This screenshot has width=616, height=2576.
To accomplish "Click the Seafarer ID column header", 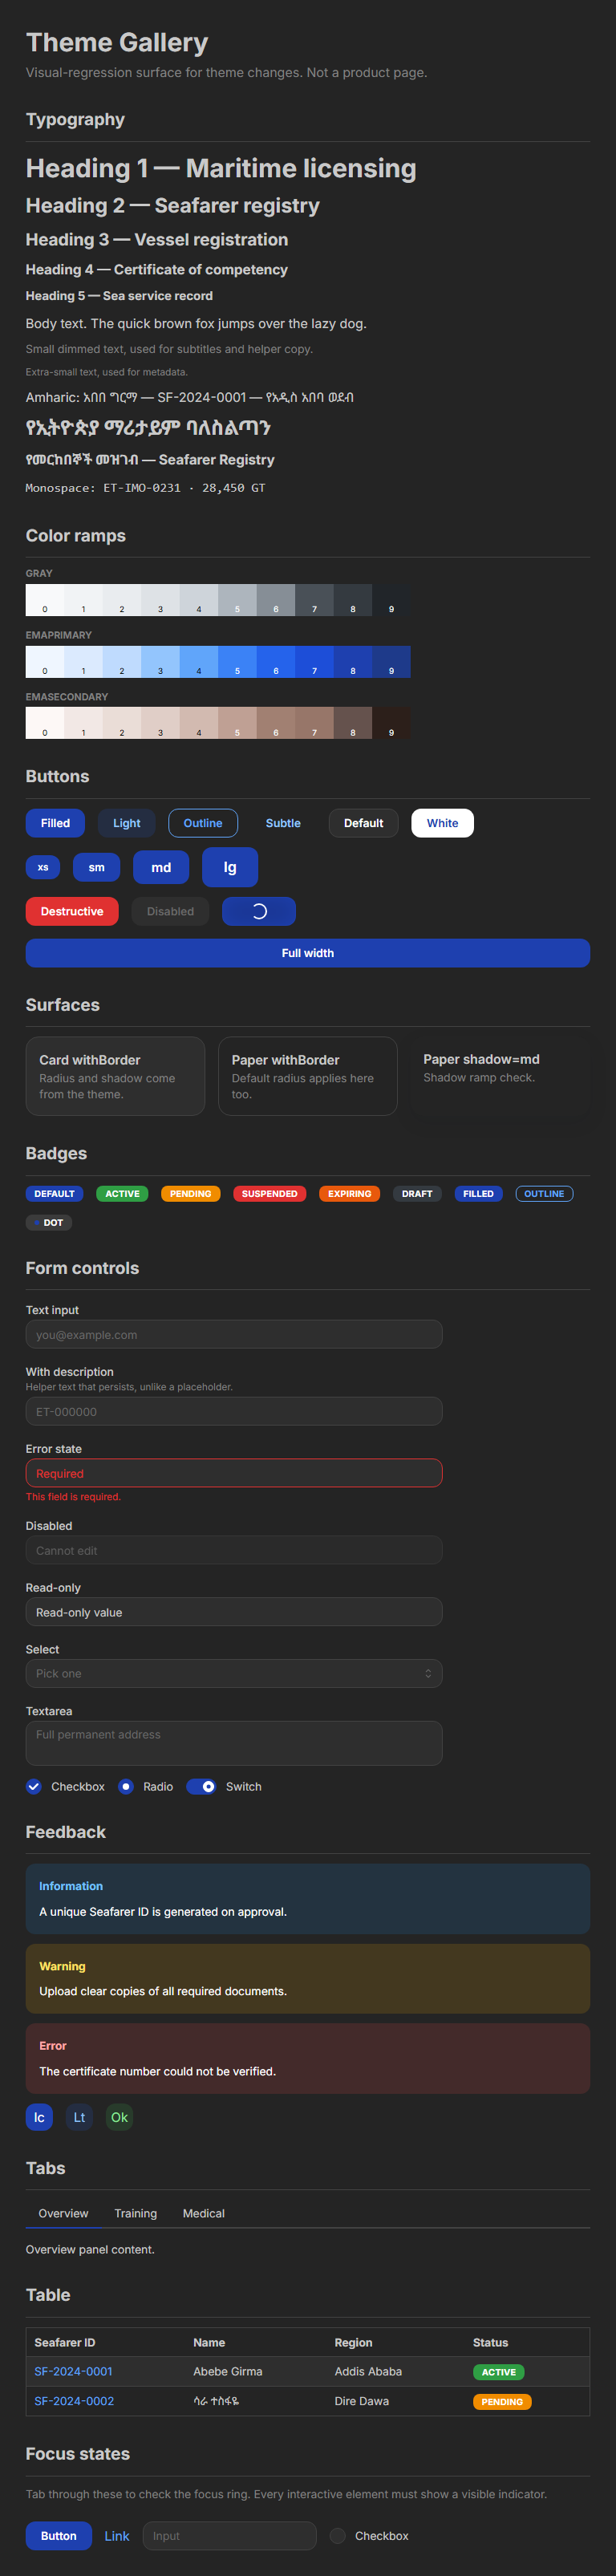I will pos(65,2342).
